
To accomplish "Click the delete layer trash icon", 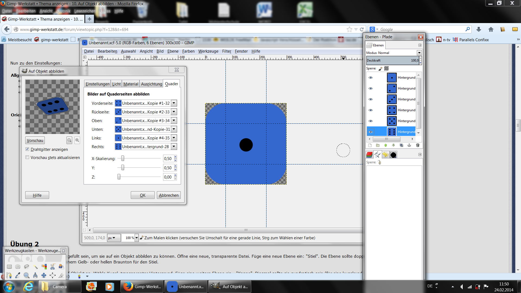I will coord(418,145).
